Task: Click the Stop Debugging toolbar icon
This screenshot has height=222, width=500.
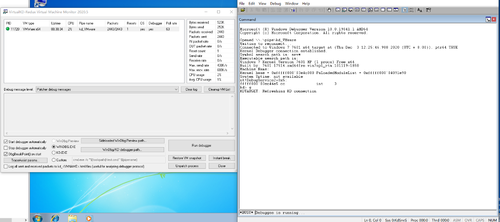Action: [285, 10]
